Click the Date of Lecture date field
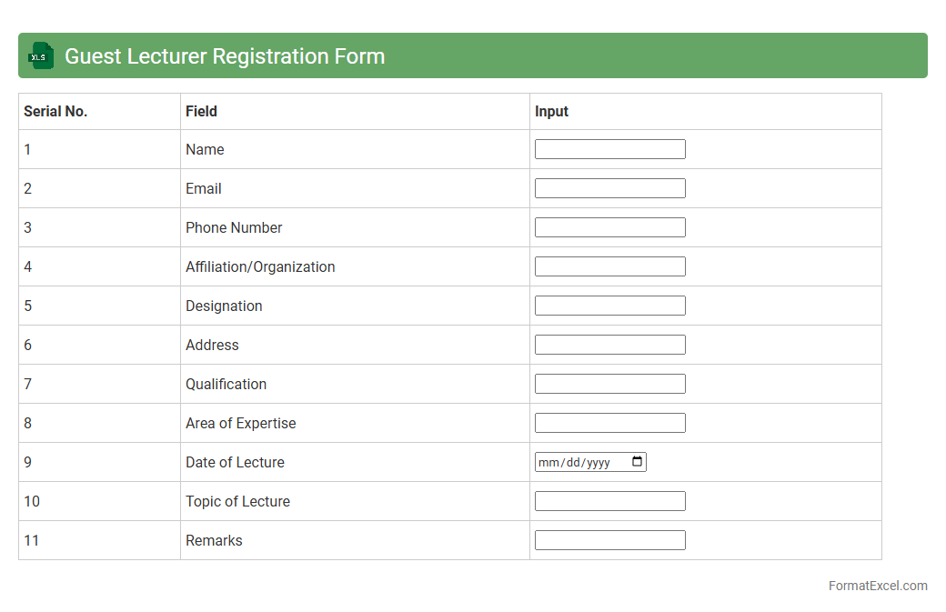946x612 pixels. pyautogui.click(x=578, y=462)
